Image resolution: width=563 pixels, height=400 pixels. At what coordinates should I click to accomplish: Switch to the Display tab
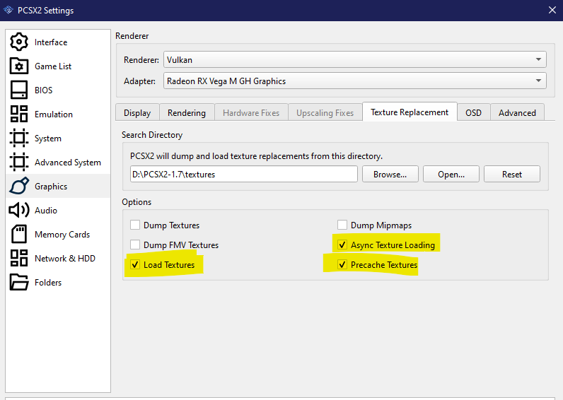[137, 113]
